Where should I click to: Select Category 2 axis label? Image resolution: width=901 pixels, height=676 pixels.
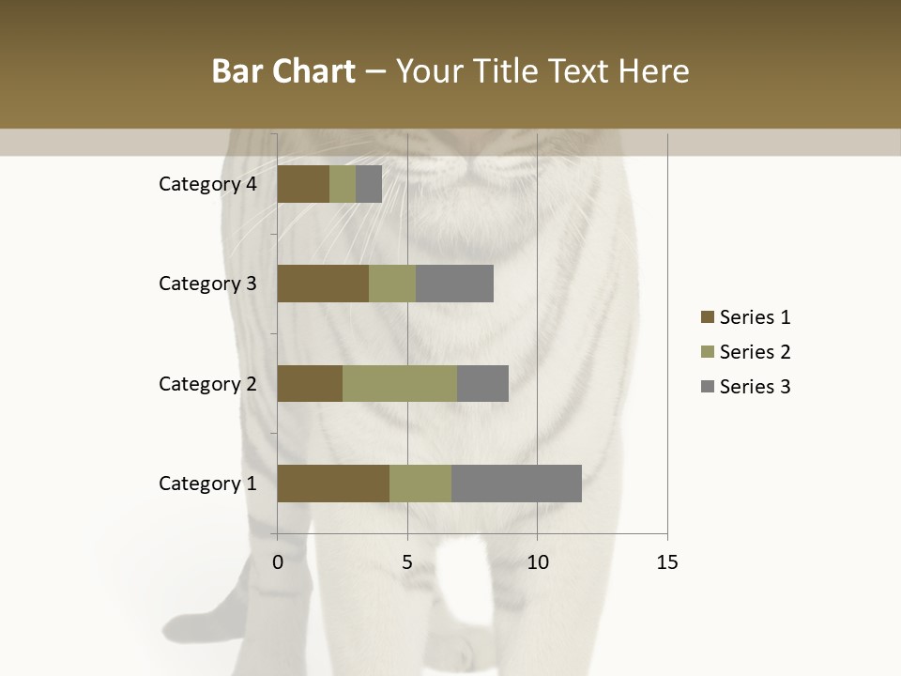pos(207,384)
